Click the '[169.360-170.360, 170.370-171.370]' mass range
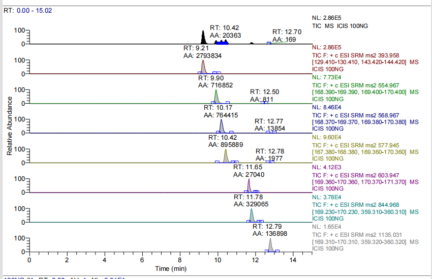Image resolution: width=432 pixels, height=279 pixels. point(359,182)
